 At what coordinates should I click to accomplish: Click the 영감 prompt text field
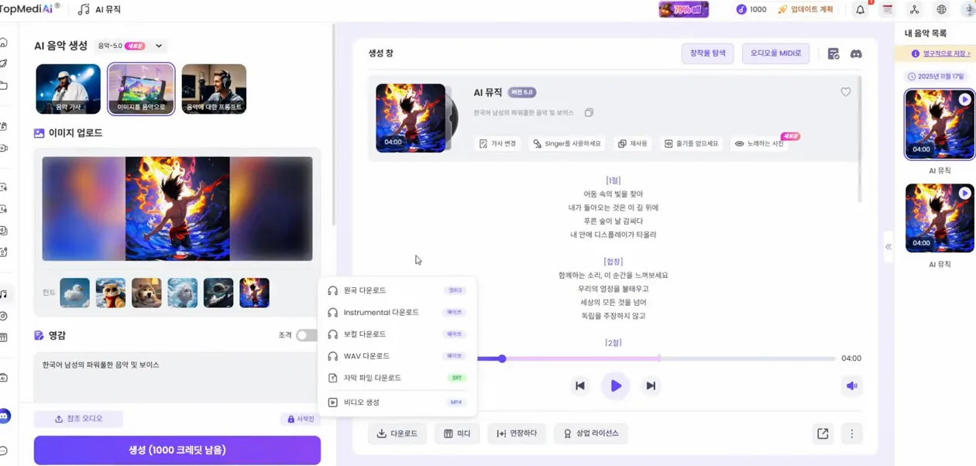pyautogui.click(x=176, y=377)
